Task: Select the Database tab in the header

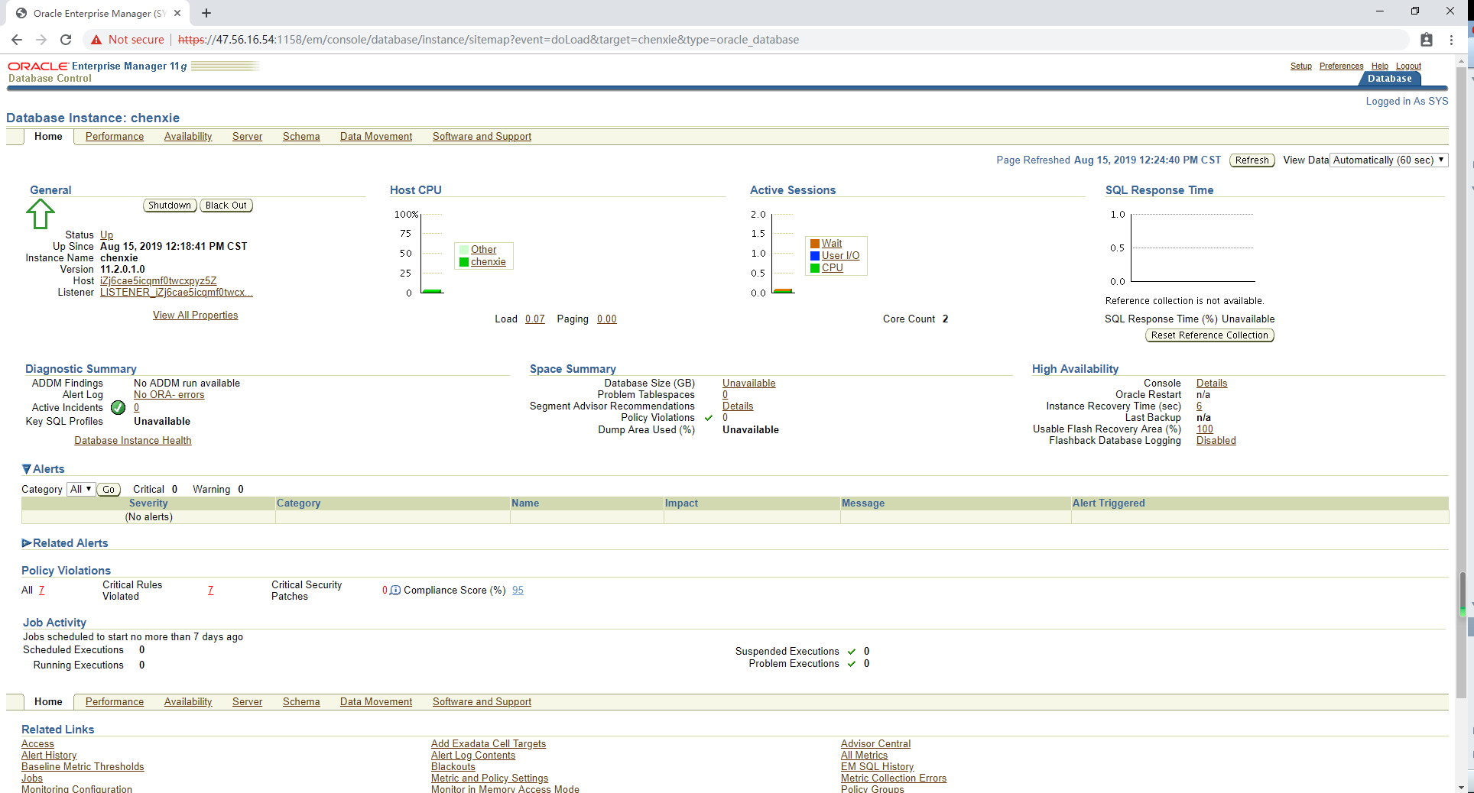Action: click(x=1389, y=79)
